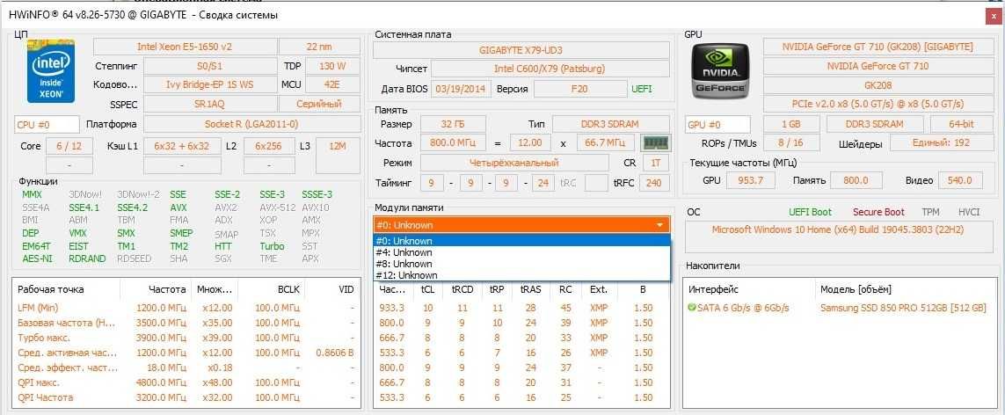Close the HWiNFO summary window
This screenshot has width=1005, height=415.
[994, 15]
